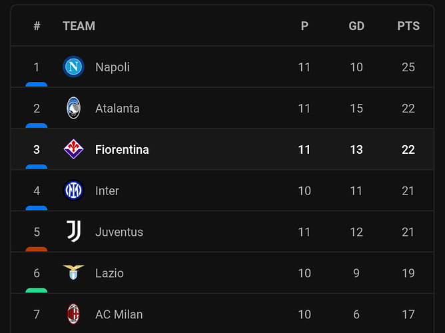Click the Juventus J logo

click(74, 232)
